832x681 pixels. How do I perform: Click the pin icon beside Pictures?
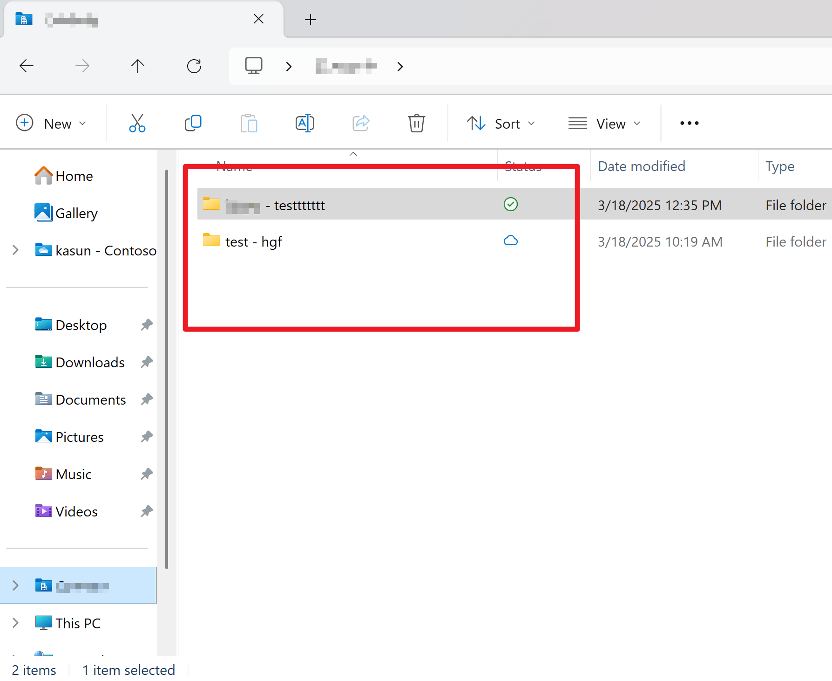(x=147, y=436)
